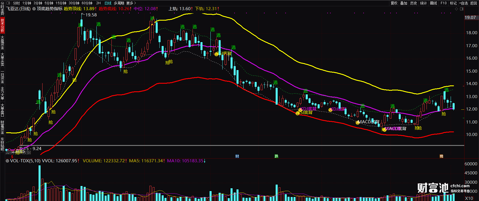Viewport: 479px width, 201px height.
Task: Open the 一日资金 sidebar tab
Action: click(2, 76)
